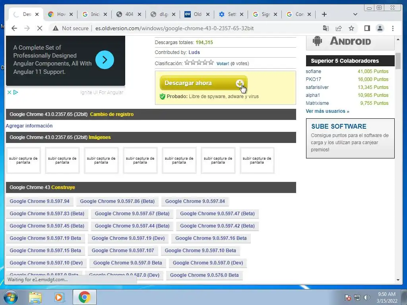The height and width of the screenshot is (305, 407).
Task: Open Google Chrome 9.0.597.84 build
Action: point(195,201)
